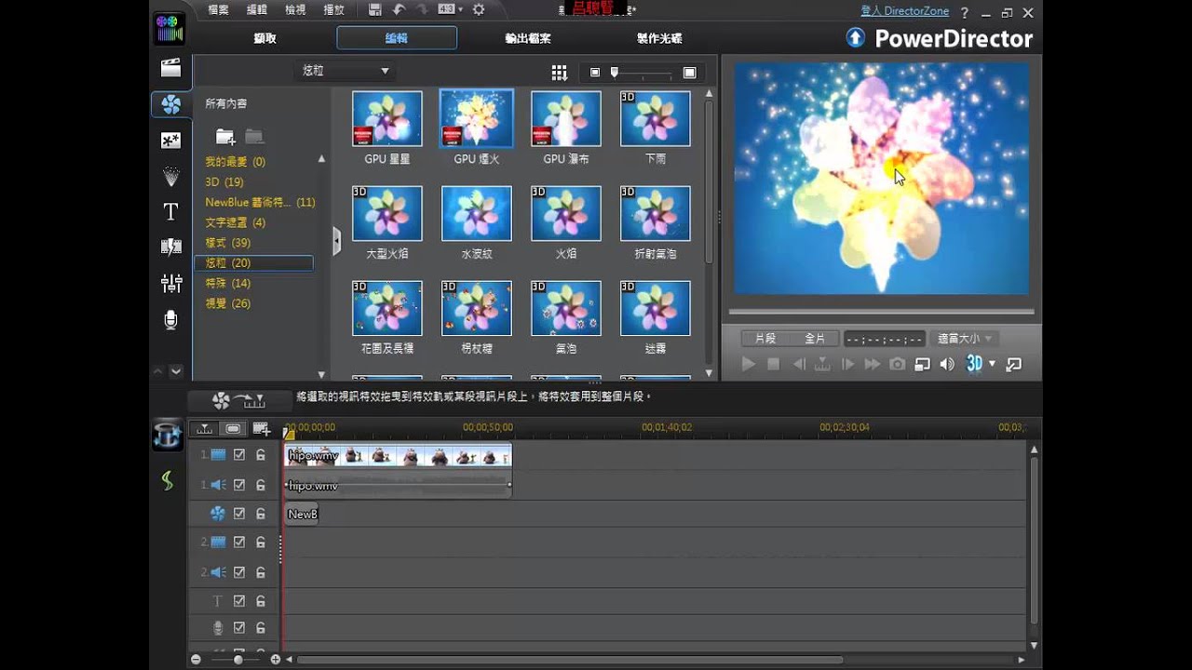Open the 檔案 menu
The height and width of the screenshot is (670, 1192).
(218, 9)
